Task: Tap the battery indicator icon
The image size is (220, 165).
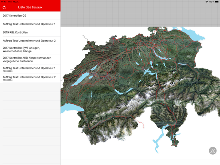Action: [217, 2]
